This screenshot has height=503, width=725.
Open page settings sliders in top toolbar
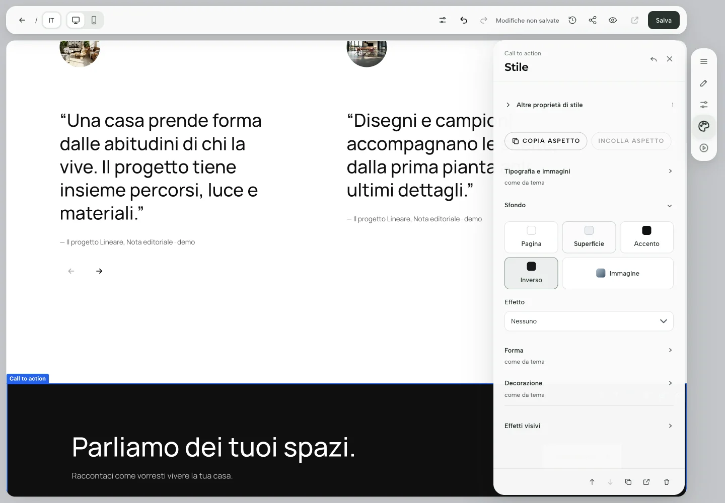coord(443,20)
